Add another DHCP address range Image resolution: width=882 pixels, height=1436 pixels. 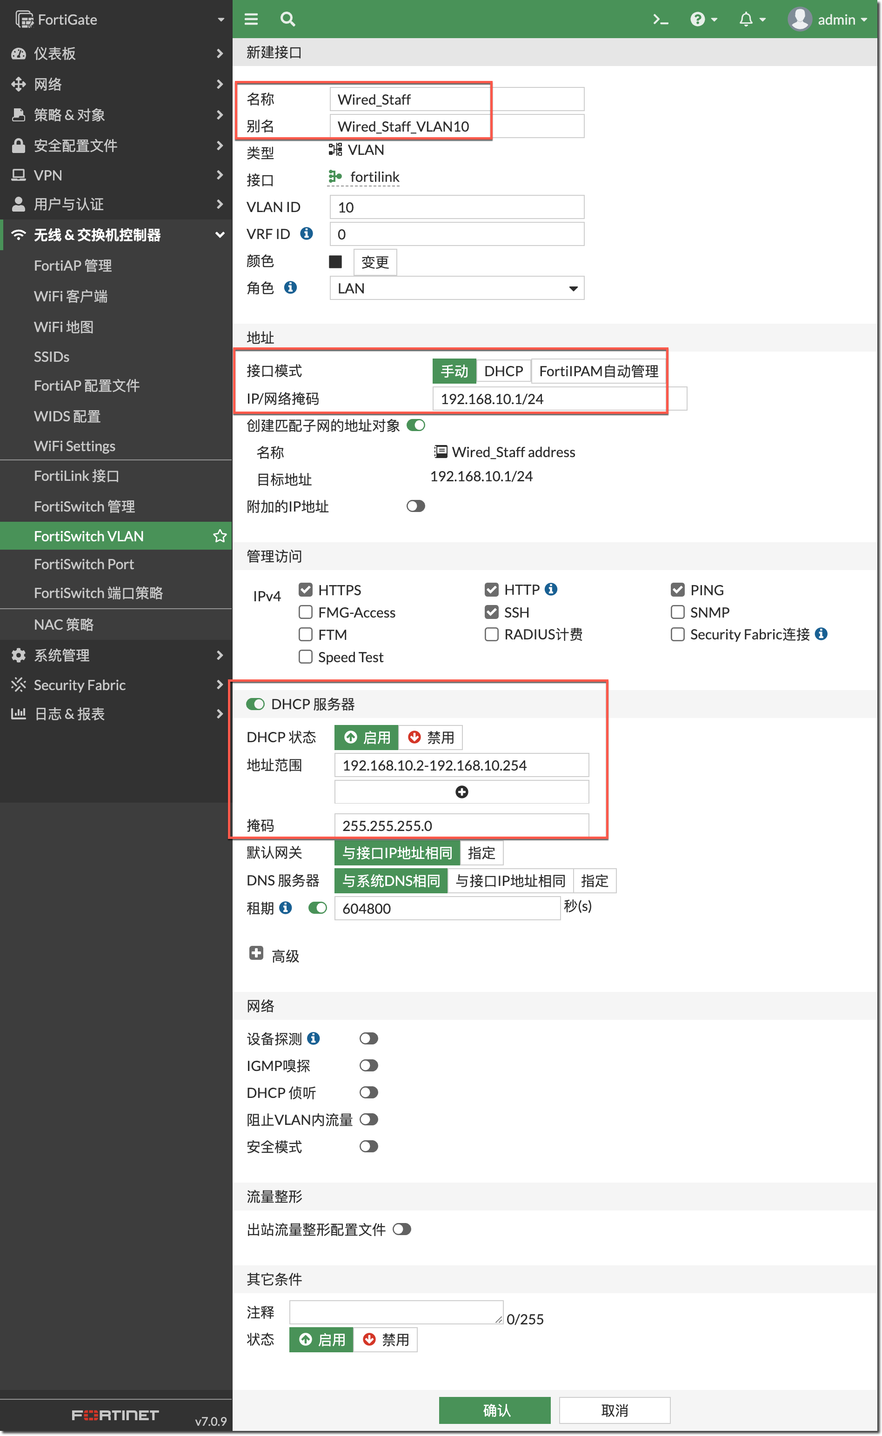(461, 792)
